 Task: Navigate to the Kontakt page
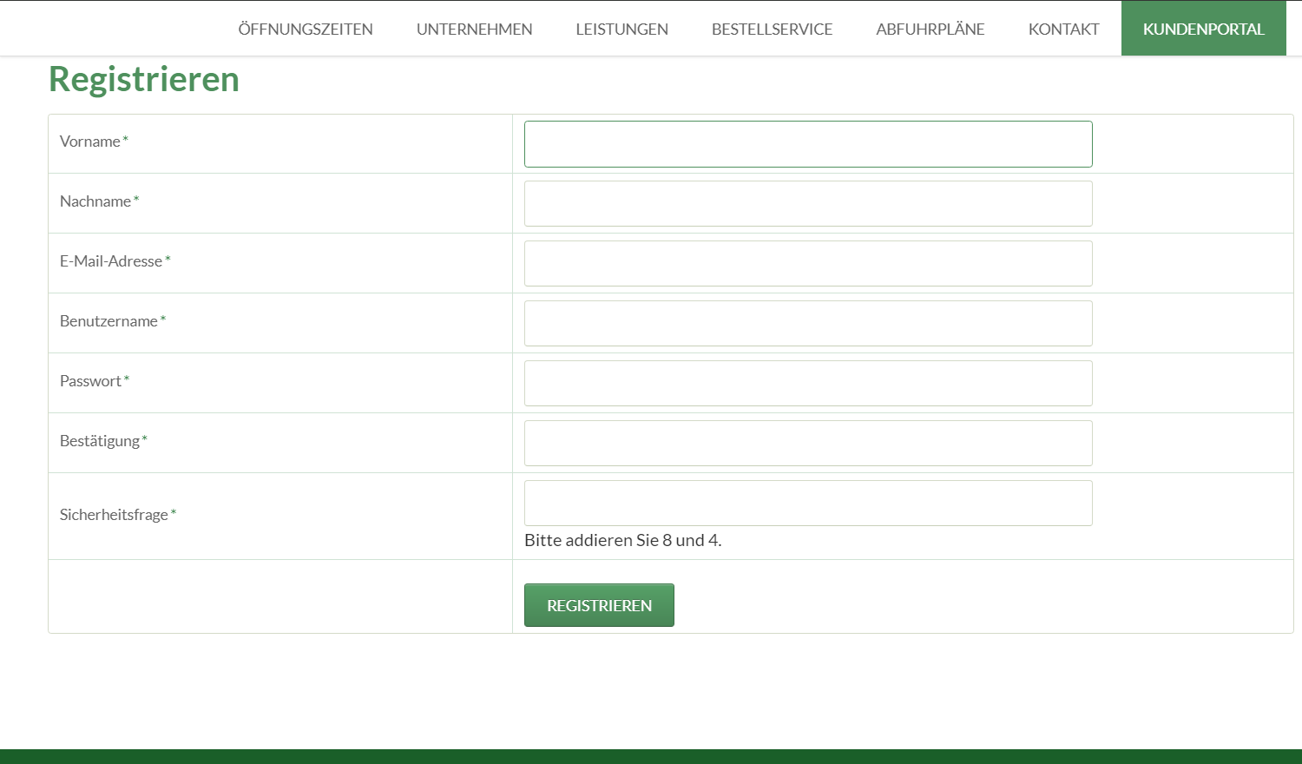(x=1063, y=30)
